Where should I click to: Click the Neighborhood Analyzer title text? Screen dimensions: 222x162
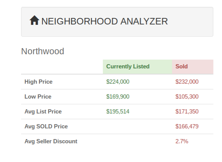tap(104, 21)
